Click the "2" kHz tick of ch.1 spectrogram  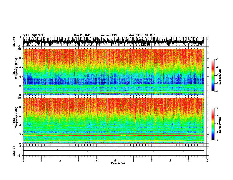20,86
